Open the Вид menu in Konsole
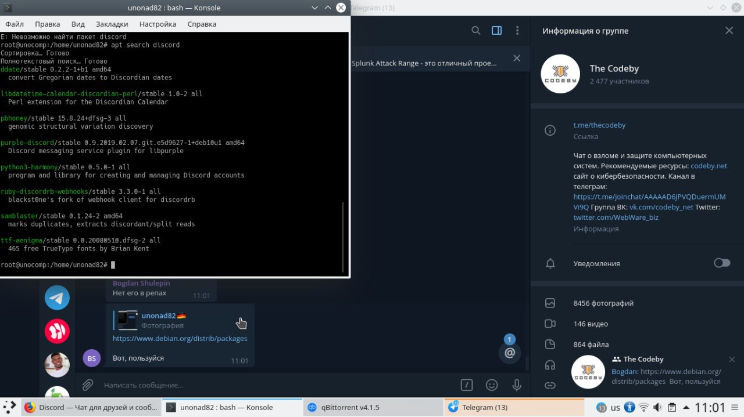This screenshot has height=417, width=744. (x=78, y=24)
